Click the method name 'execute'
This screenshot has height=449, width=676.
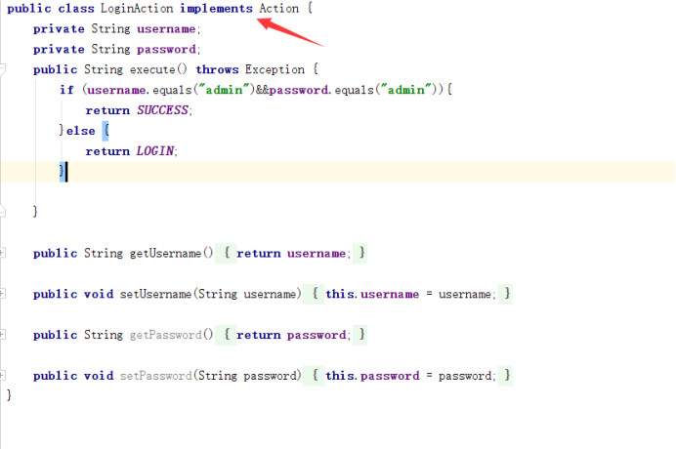tap(152, 69)
